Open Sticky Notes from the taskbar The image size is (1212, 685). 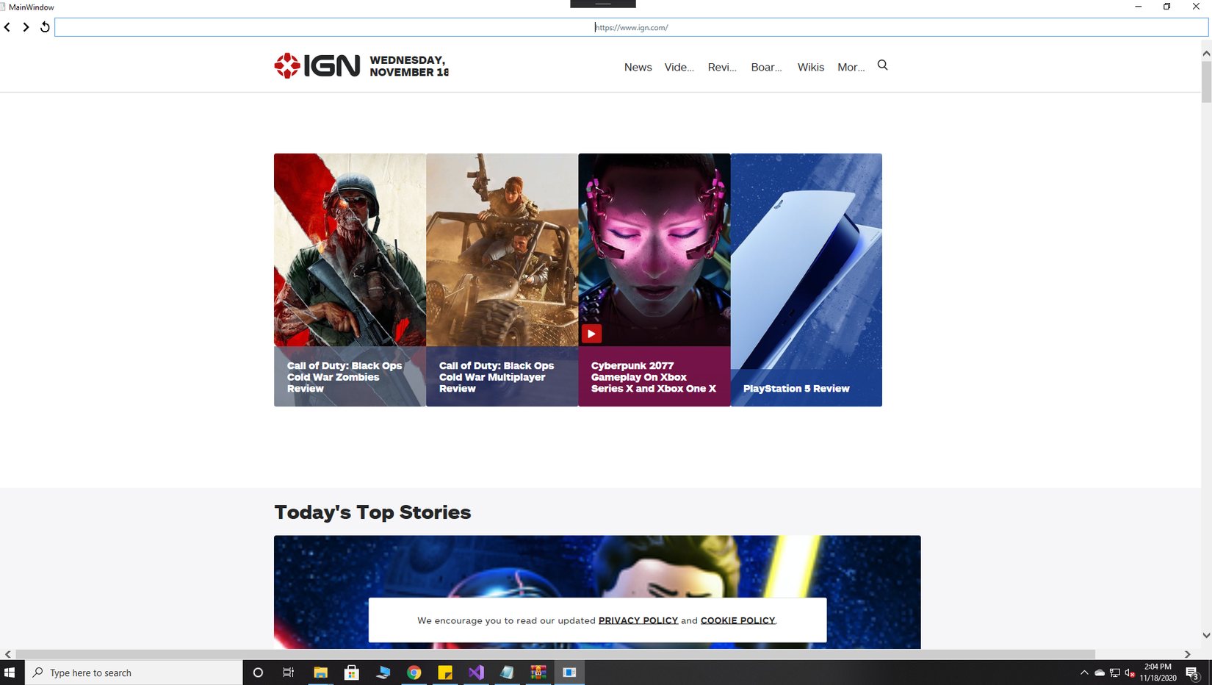(445, 673)
